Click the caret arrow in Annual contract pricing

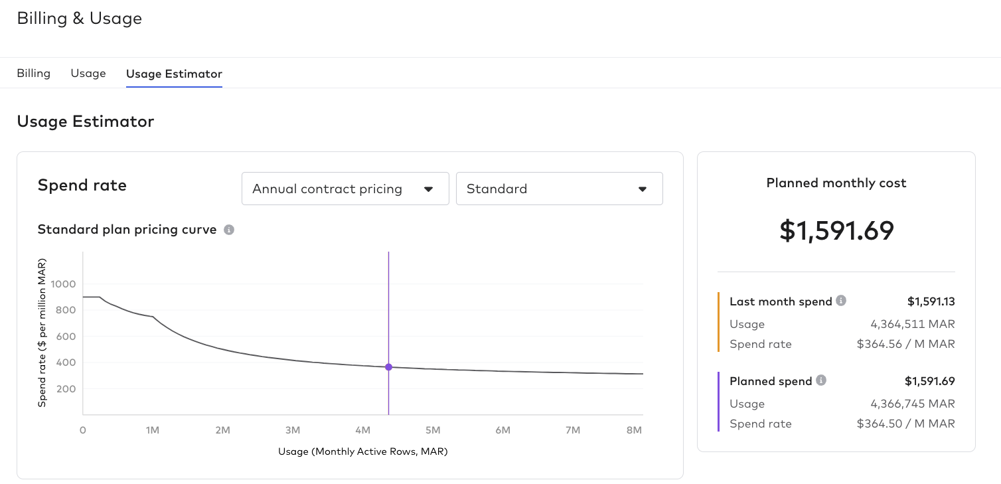[x=429, y=189]
